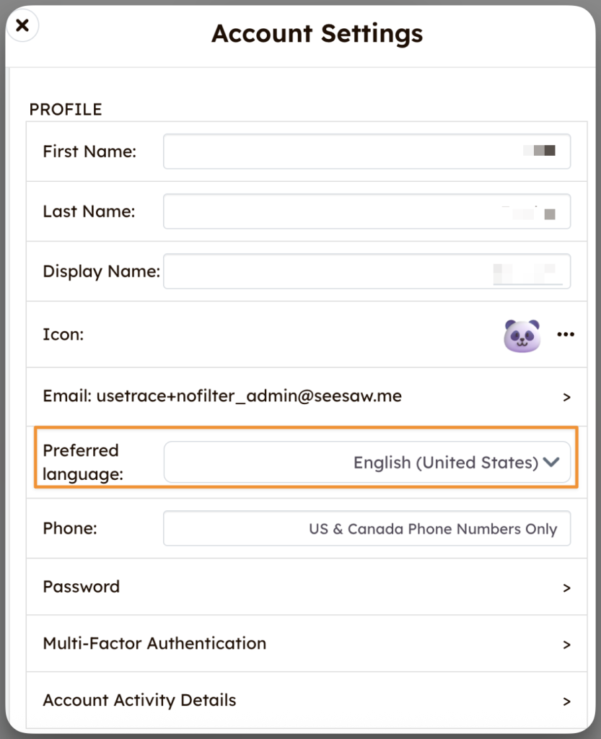601x739 pixels.
Task: Navigate to Multi-Factor Authentication setup
Action: (x=306, y=644)
